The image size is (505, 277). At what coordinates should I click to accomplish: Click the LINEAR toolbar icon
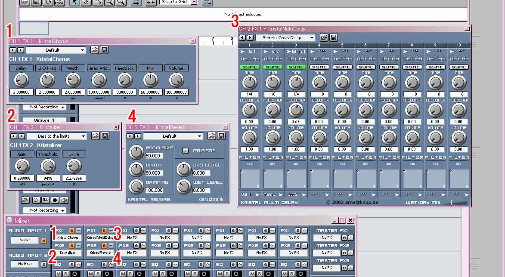[207, 3]
